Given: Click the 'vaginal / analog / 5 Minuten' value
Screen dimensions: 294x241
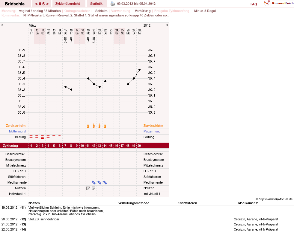Looking at the screenshot, I should (40, 11).
